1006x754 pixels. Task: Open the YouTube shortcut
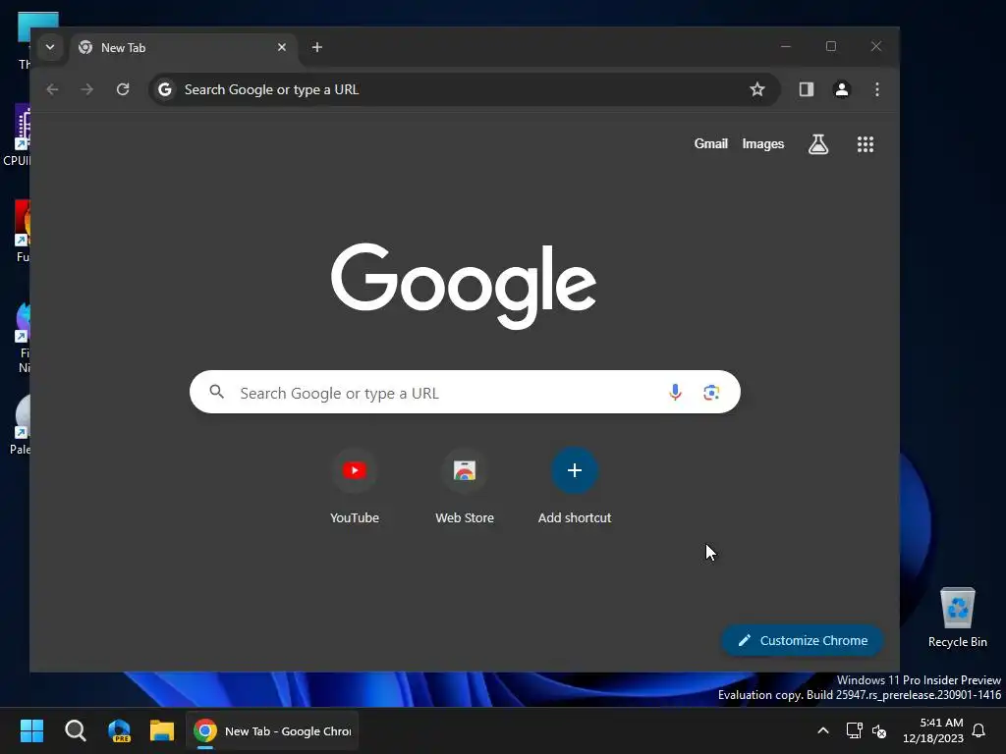pyautogui.click(x=354, y=486)
